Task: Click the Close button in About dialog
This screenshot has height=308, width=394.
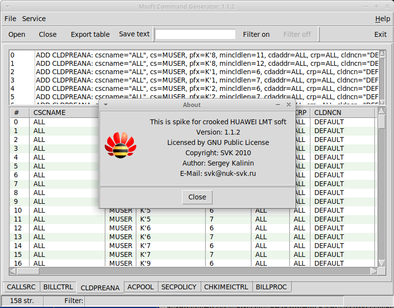Action: [197, 197]
